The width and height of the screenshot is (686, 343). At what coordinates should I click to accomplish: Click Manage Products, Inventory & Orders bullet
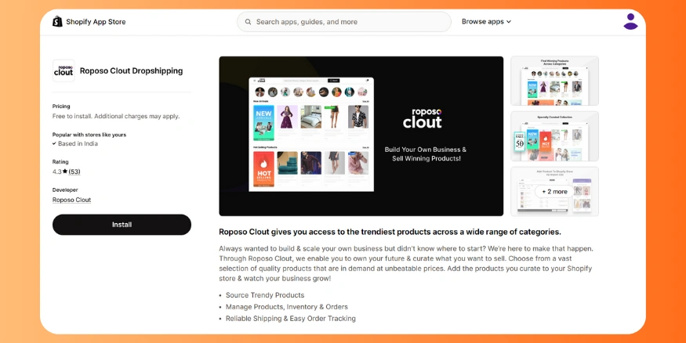click(x=287, y=307)
